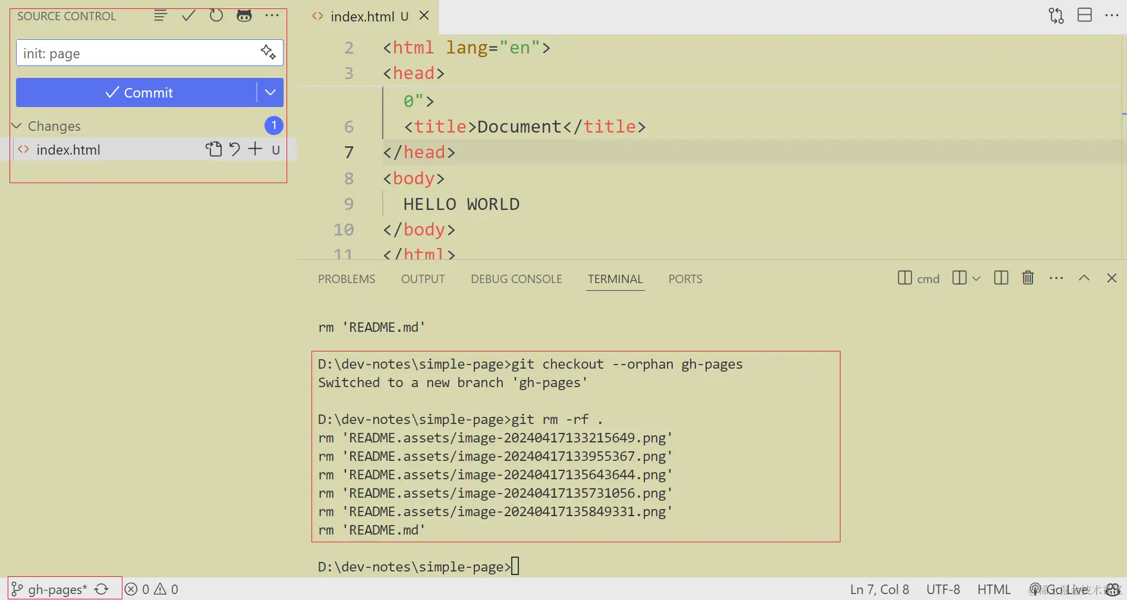Viewport: 1127px width, 600px height.
Task: Click the U untracked status of index.html
Action: click(276, 150)
